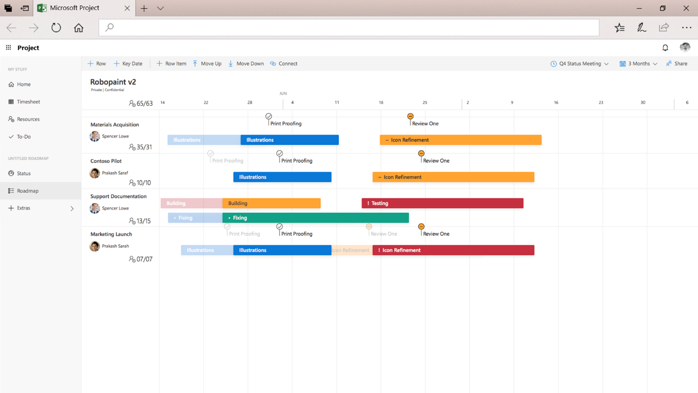Image resolution: width=698 pixels, height=393 pixels.
Task: Click Move Down in toolbar
Action: (246, 64)
